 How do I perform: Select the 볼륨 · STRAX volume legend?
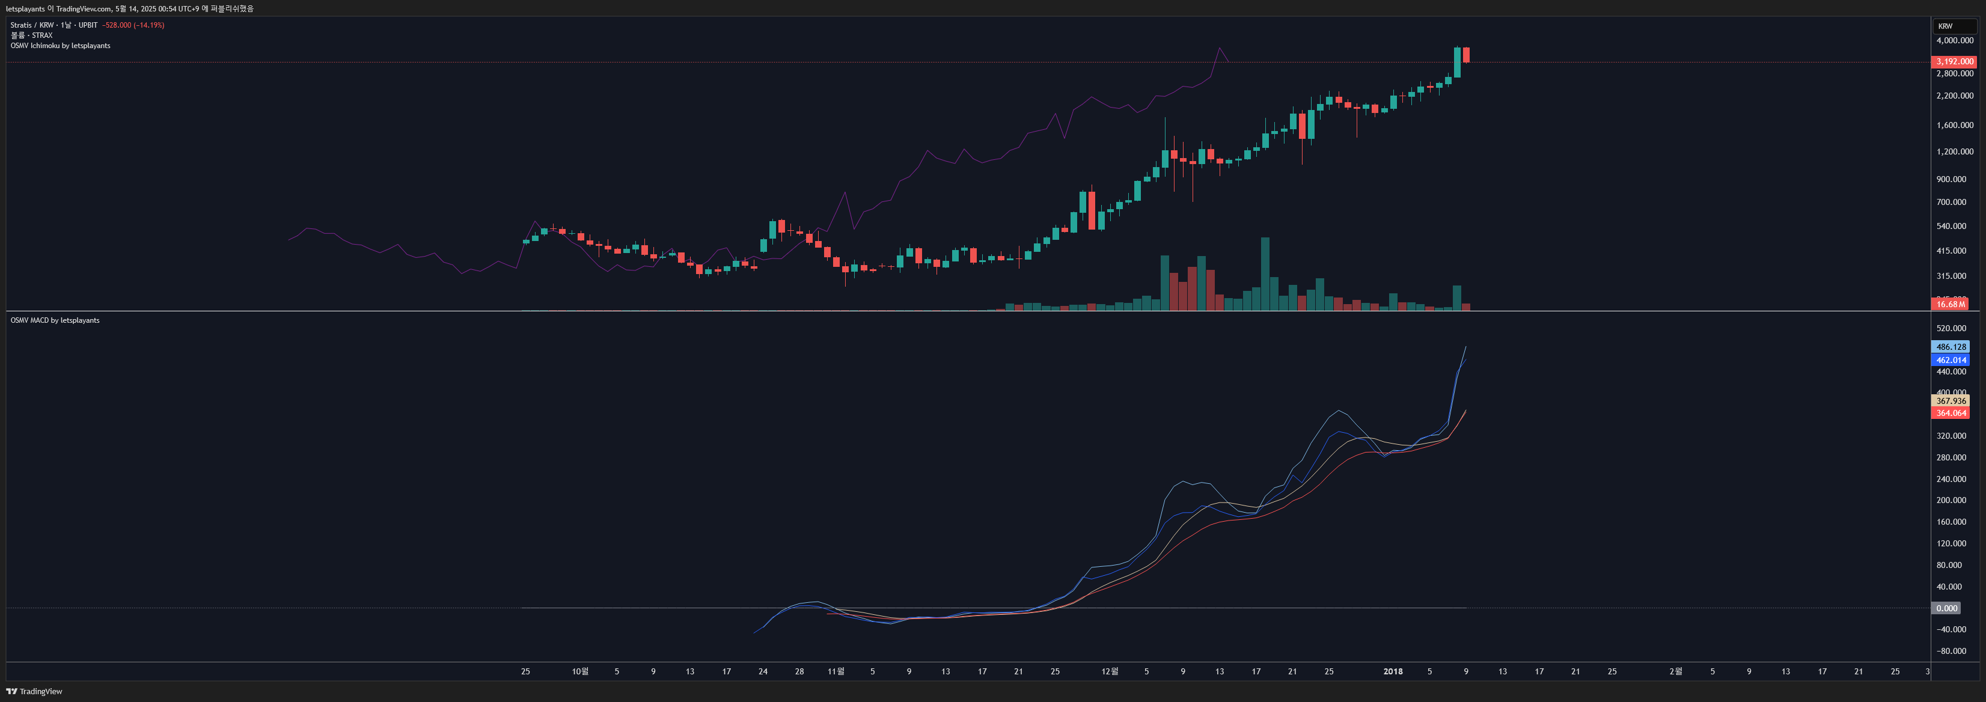[x=32, y=35]
